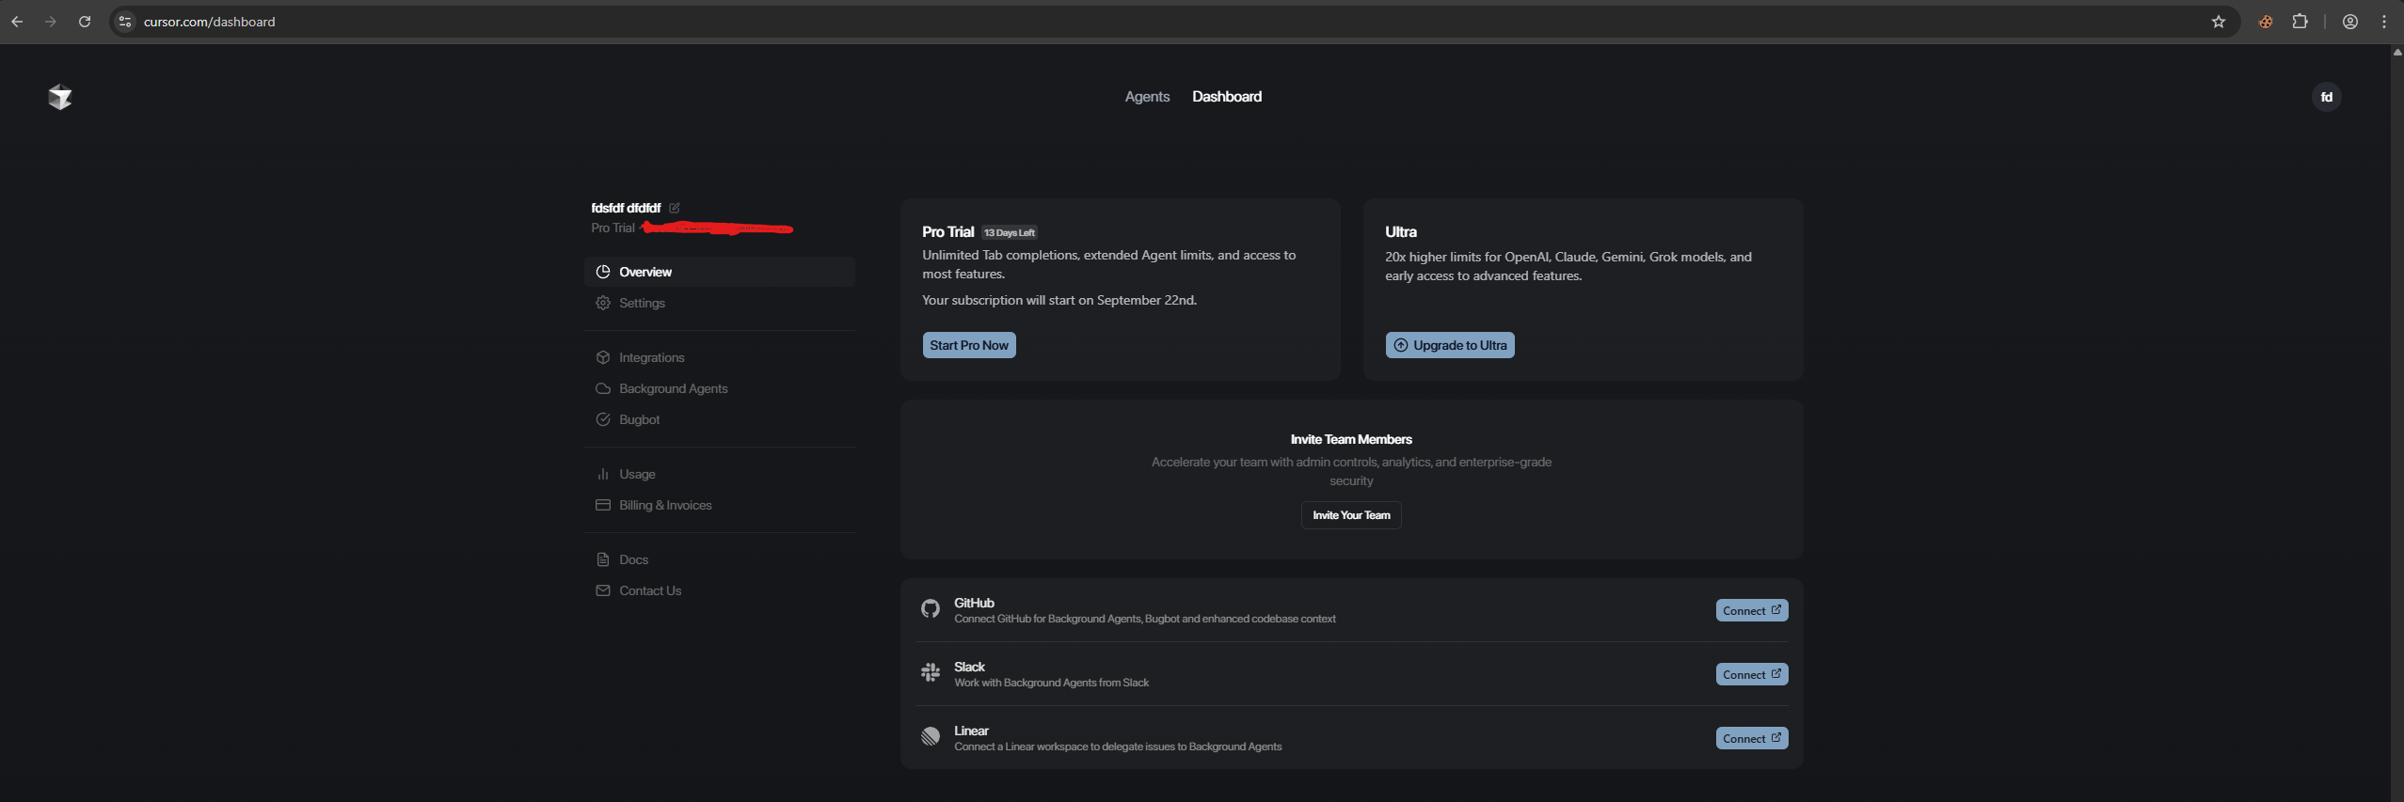Reload the page in the browser
2404x802 pixels.
(85, 22)
